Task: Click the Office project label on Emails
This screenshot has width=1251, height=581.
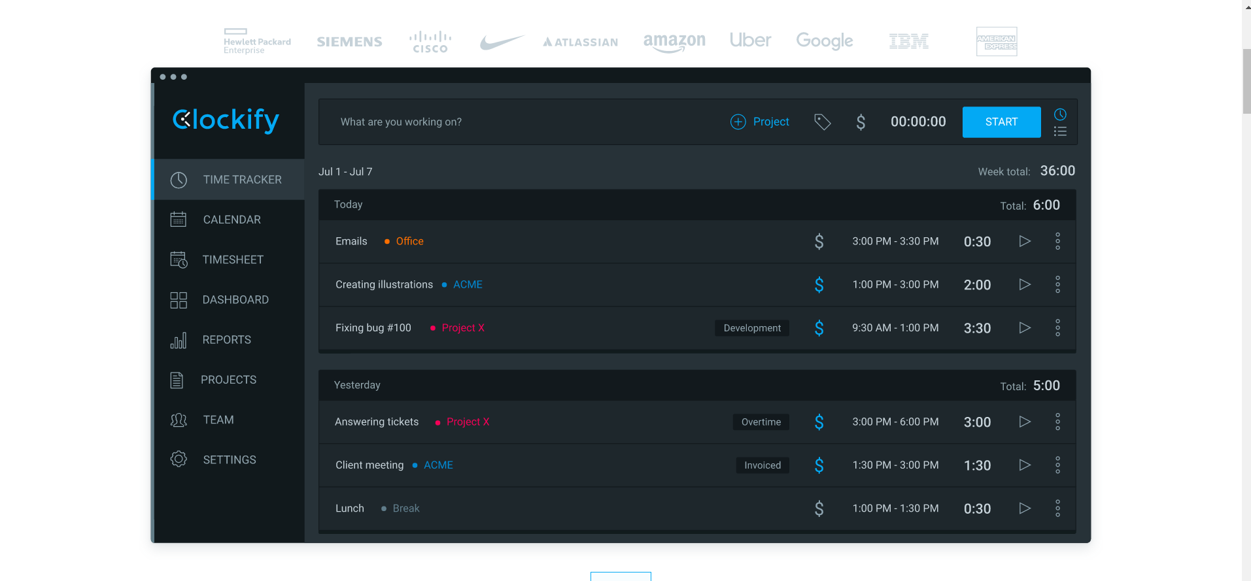Action: point(409,241)
